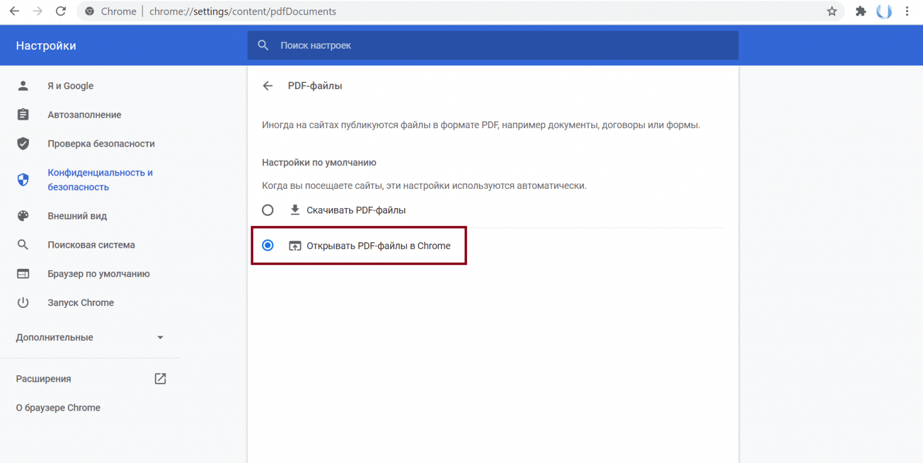This screenshot has width=923, height=463.
Task: Select the Скачивать PDF-файлы radio button
Action: pos(268,210)
